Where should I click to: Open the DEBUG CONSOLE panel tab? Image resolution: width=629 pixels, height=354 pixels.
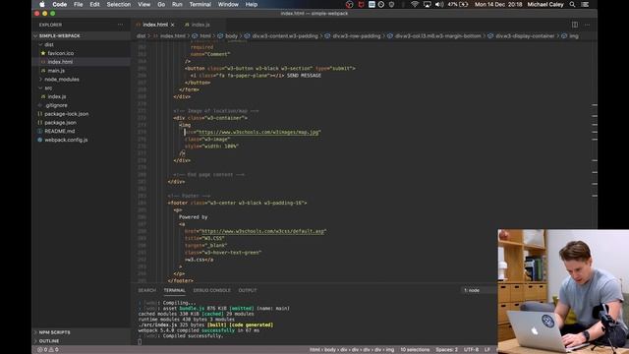pos(212,290)
